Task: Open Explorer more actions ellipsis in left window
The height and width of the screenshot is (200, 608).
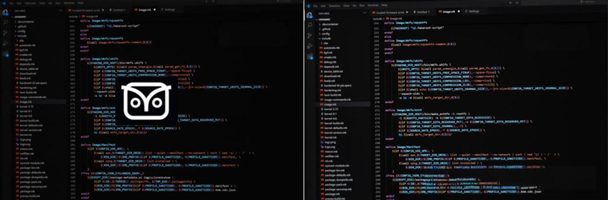Action: tap(61, 11)
